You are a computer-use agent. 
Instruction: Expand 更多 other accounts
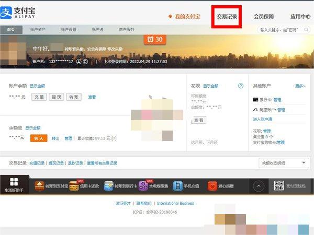300,86
